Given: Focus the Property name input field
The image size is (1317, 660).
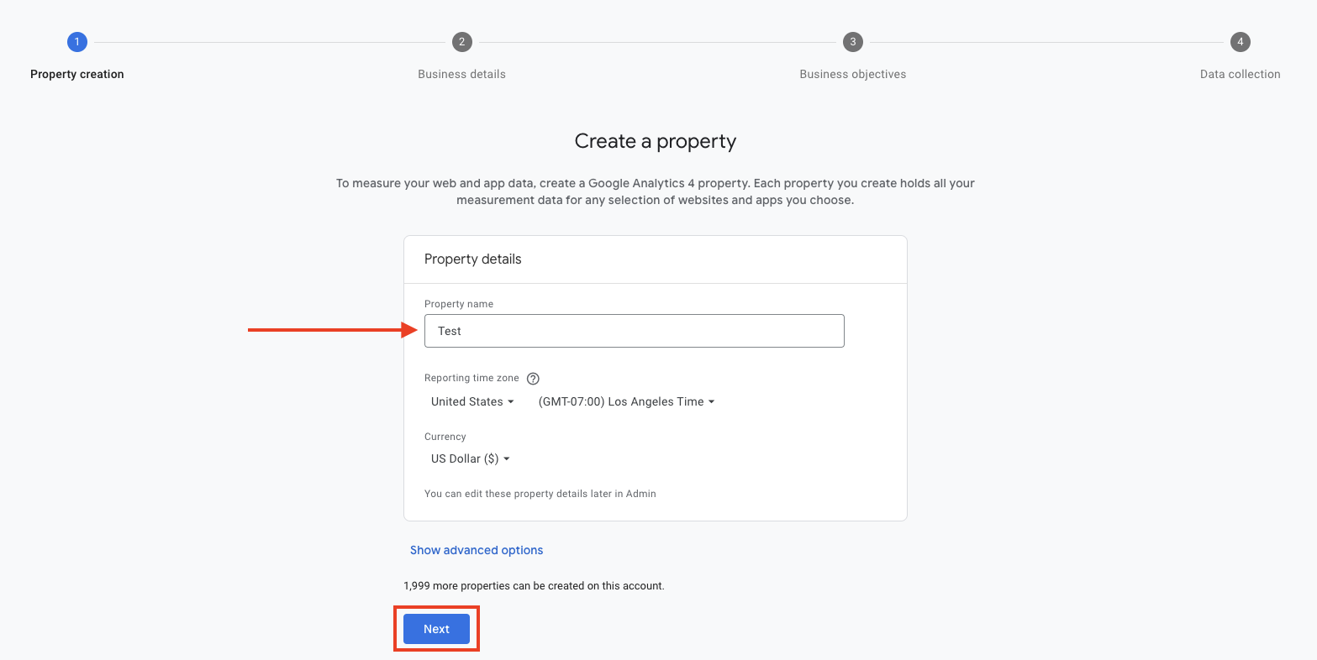Looking at the screenshot, I should pos(635,331).
